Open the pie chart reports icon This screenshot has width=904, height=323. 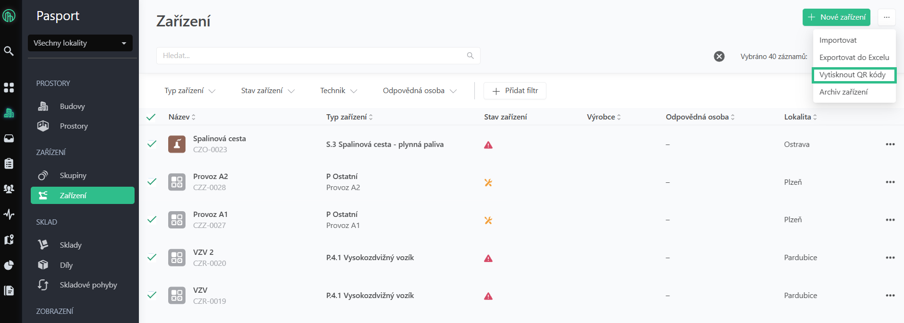(9, 265)
